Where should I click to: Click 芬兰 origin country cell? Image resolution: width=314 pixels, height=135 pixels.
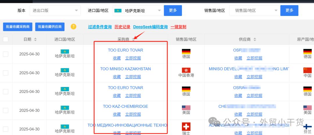pos(307,132)
